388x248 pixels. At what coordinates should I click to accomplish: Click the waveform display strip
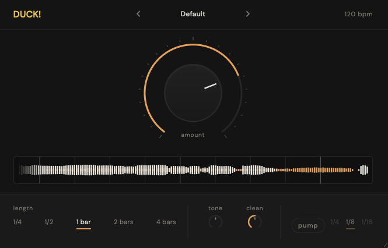point(193,170)
